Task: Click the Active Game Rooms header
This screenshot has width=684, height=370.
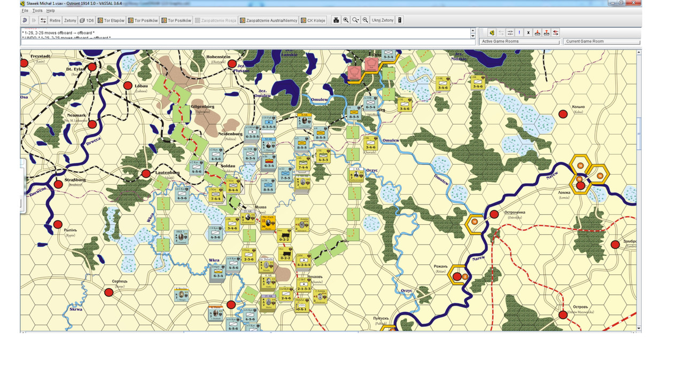Action: (x=520, y=42)
